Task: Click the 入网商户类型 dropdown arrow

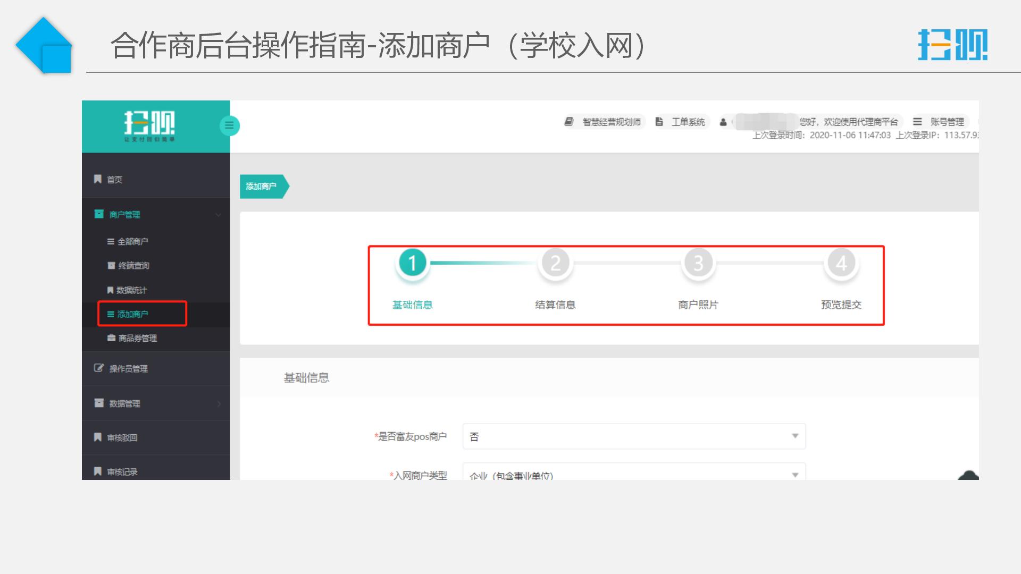Action: pyautogui.click(x=795, y=475)
